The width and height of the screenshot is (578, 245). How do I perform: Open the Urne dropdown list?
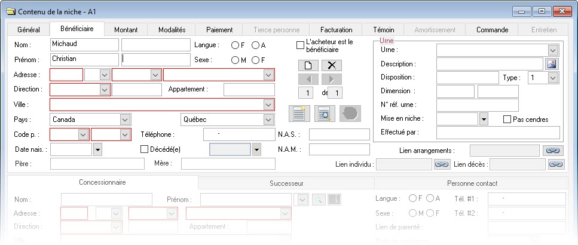552,50
